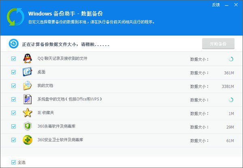This screenshot has height=168, width=243.
Task: Click the IE 收藏夹 star icon
Action: 28,113
